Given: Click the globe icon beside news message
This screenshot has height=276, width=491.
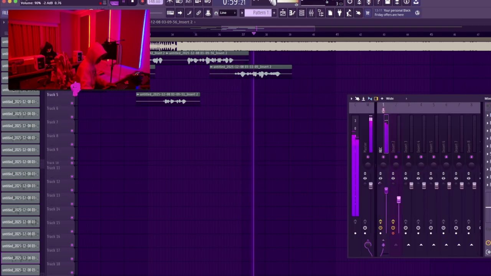Looking at the screenshot, I should (417, 13).
